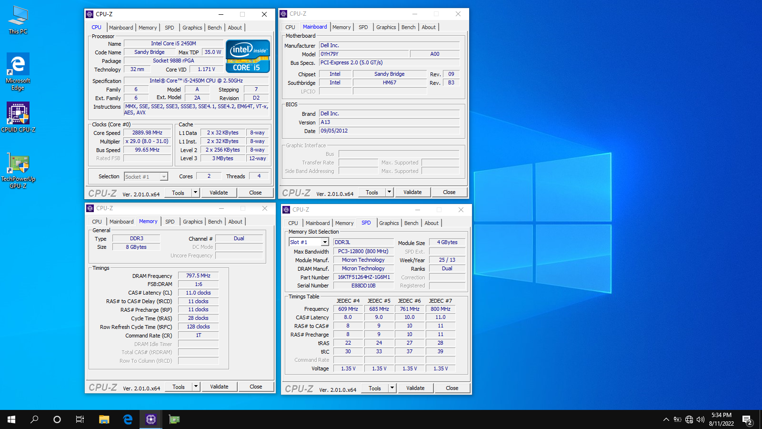Click CPU-Z title icon in Memory window
Image resolution: width=762 pixels, height=429 pixels.
point(90,208)
